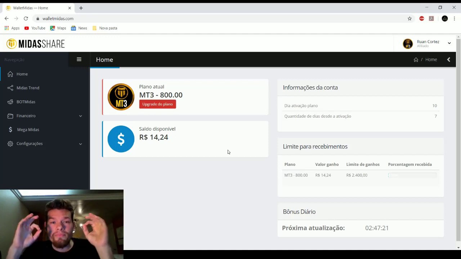Image resolution: width=461 pixels, height=259 pixels.
Task: Open the MidasShare logo
Action: (x=36, y=44)
